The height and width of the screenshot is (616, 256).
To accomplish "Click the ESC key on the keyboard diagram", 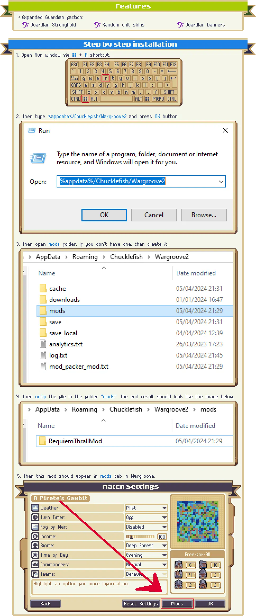I will pyautogui.click(x=75, y=64).
